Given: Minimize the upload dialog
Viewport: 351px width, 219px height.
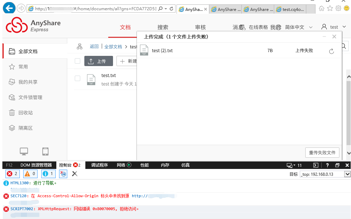Looking at the screenshot, I should pos(324,36).
